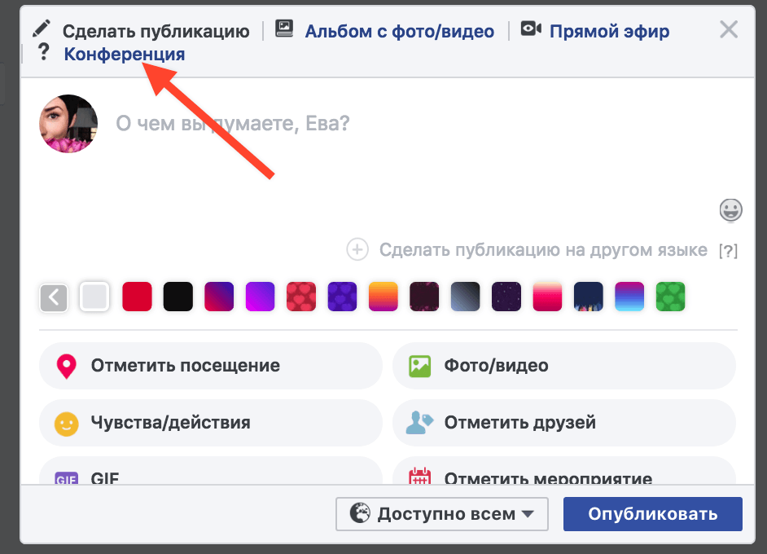Select the plain white background swatch
This screenshot has height=554, width=767.
(94, 296)
